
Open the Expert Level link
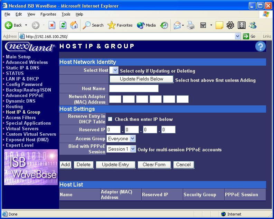(20, 145)
